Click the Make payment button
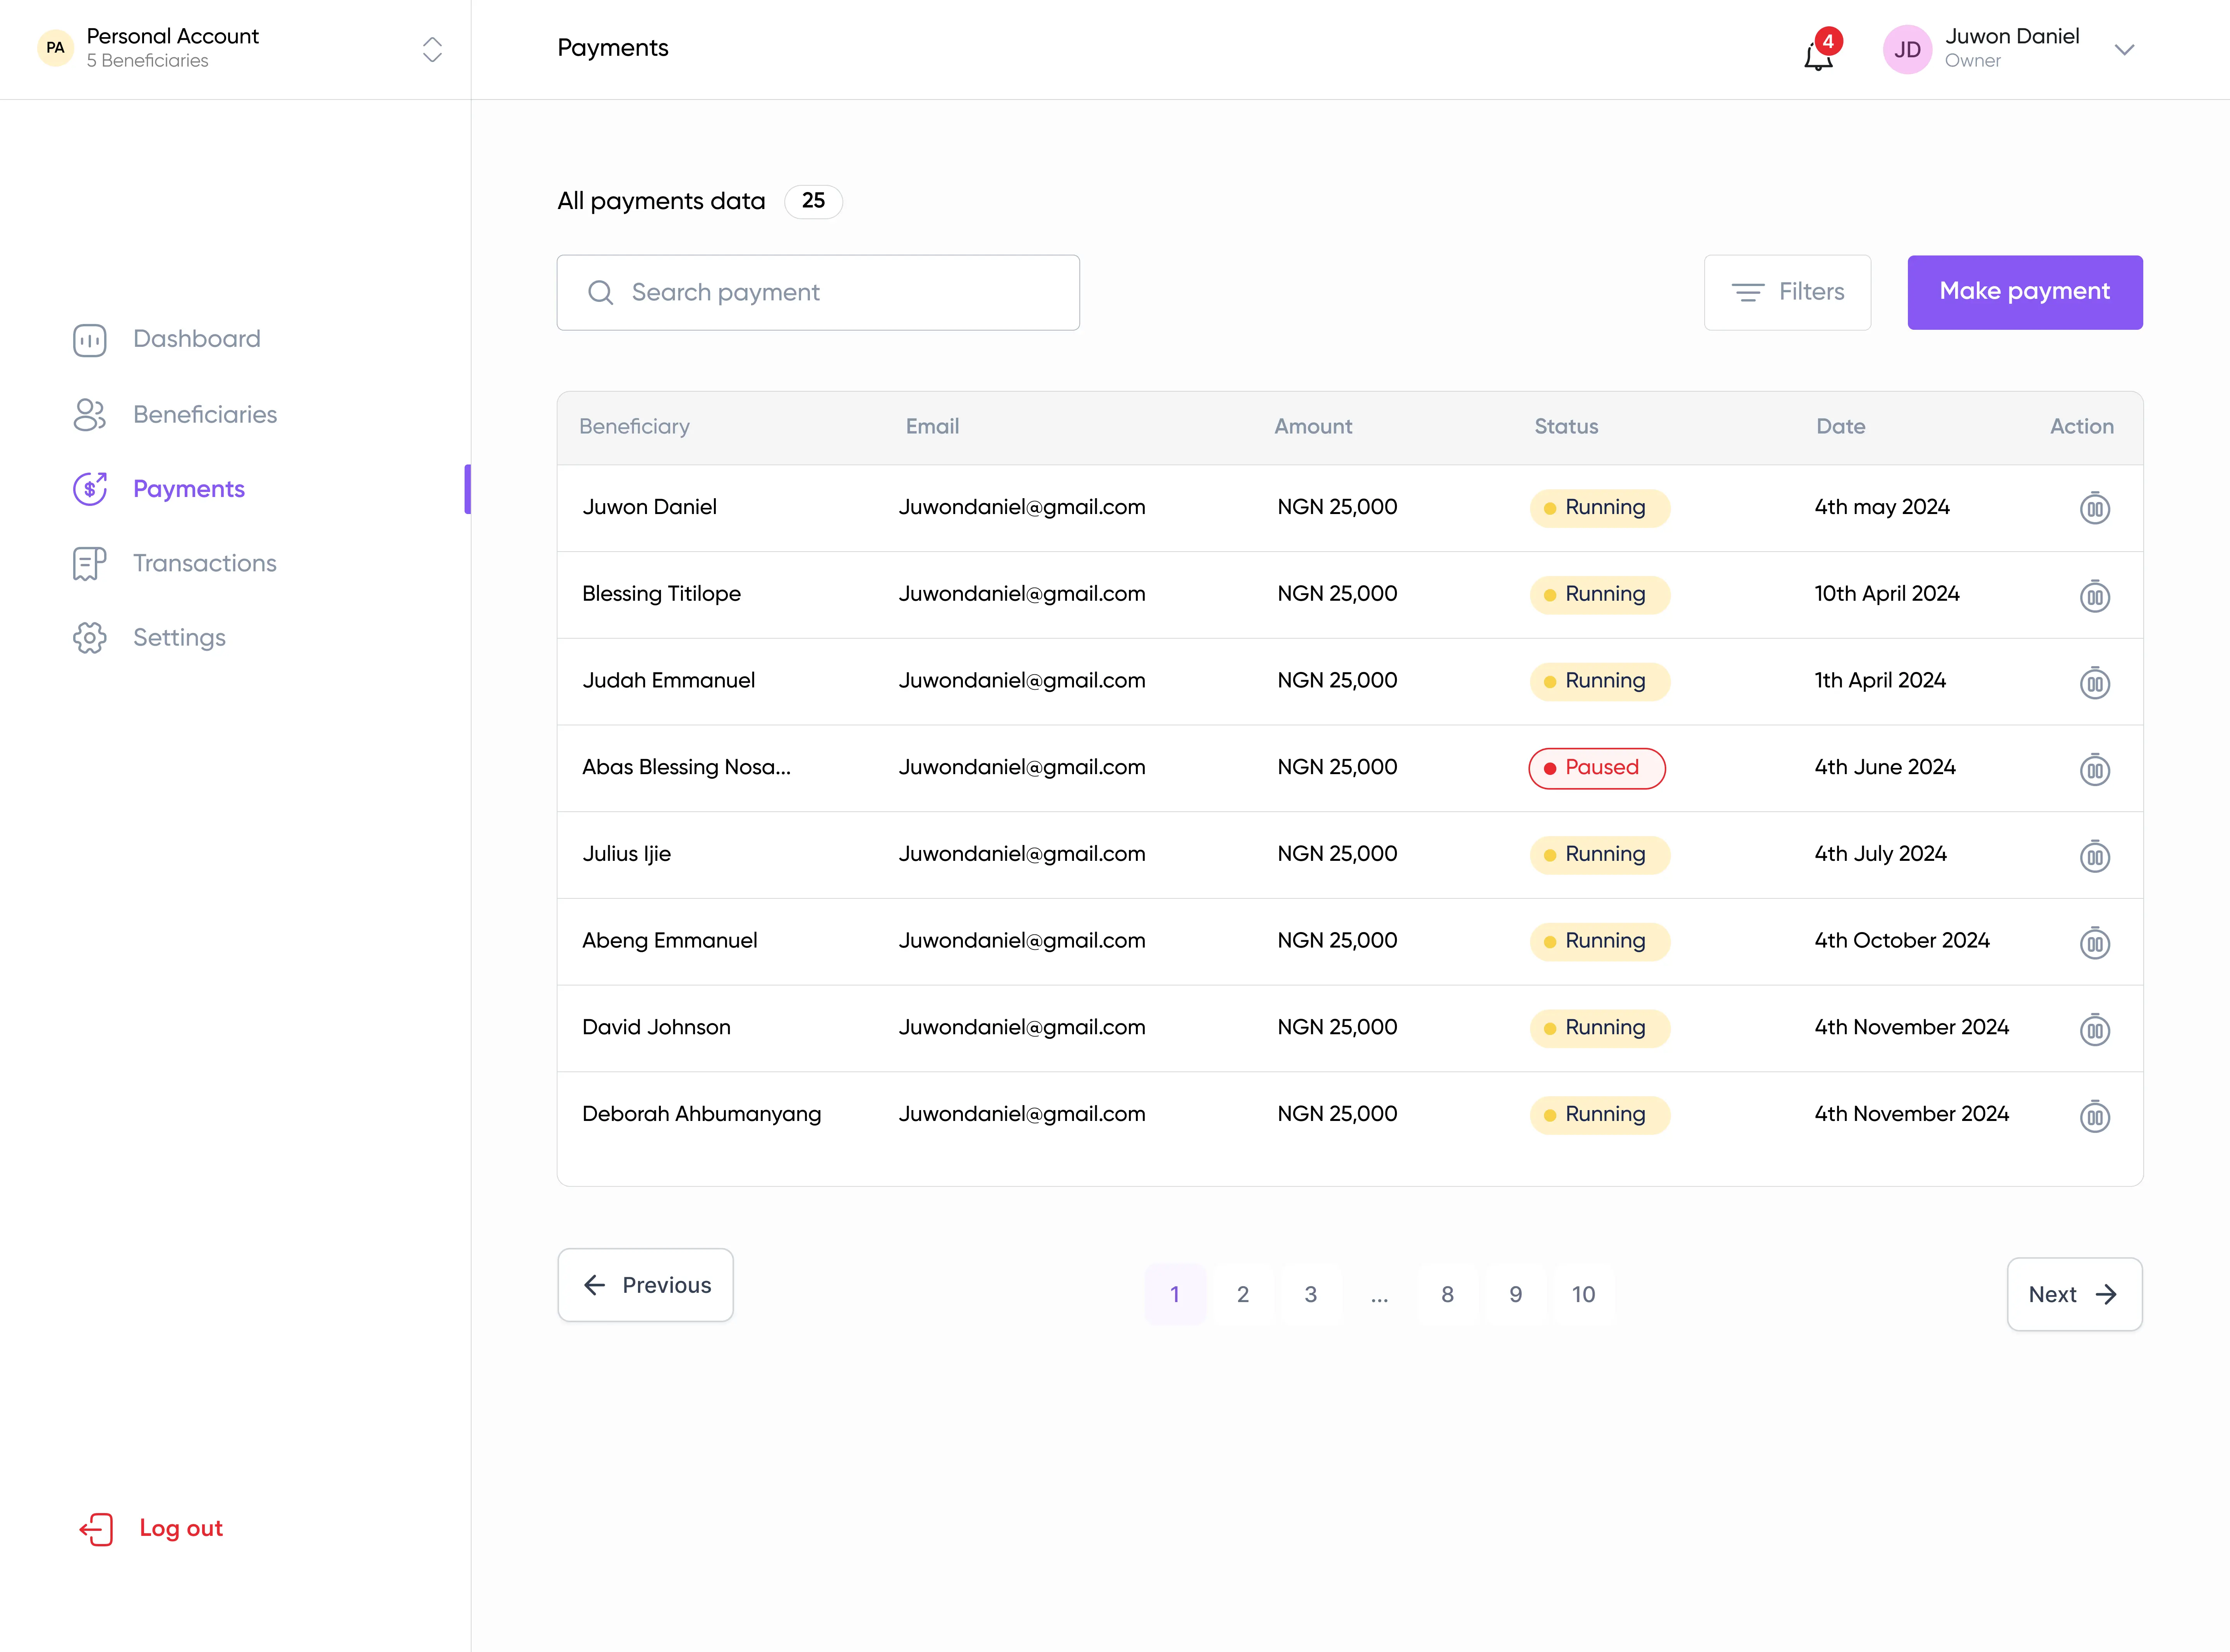This screenshot has height=1652, width=2230. (2025, 292)
